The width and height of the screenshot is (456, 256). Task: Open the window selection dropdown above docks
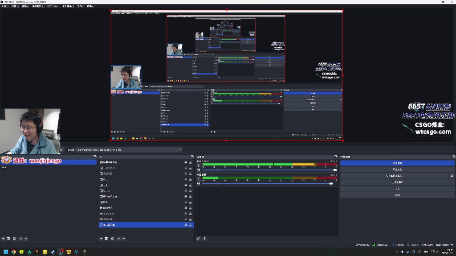click(x=129, y=150)
